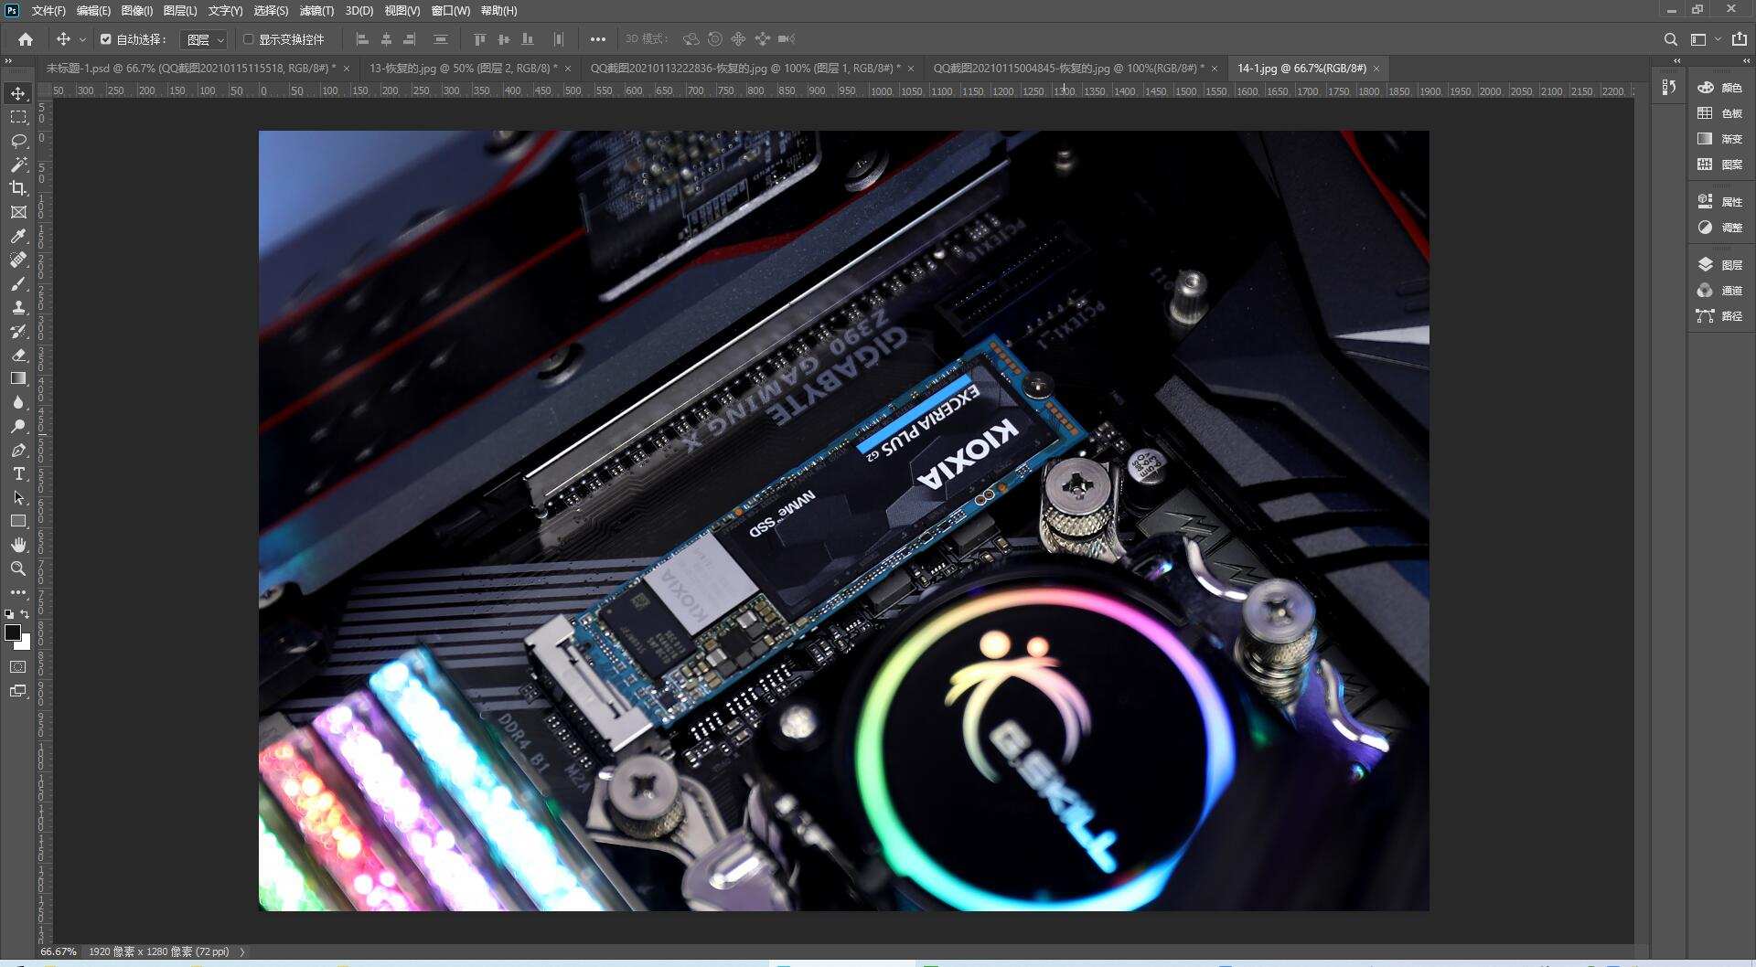Select the Rectangular Marquee tool
The image size is (1756, 967).
[18, 117]
